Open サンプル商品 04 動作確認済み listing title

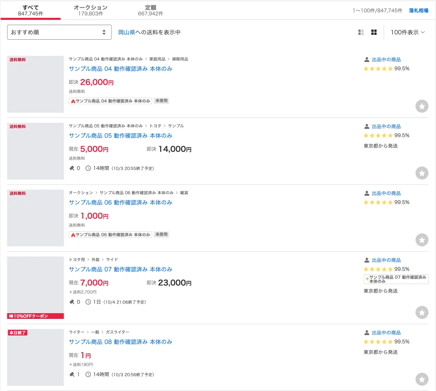click(121, 69)
